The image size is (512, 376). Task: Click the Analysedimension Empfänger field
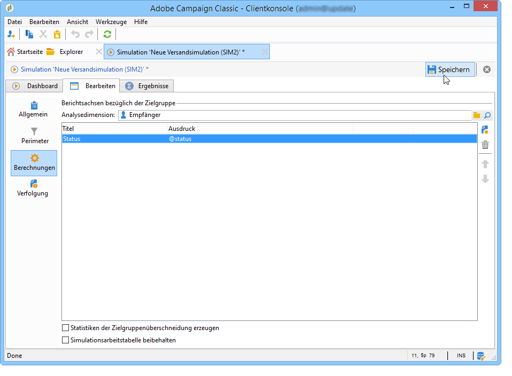[295, 115]
